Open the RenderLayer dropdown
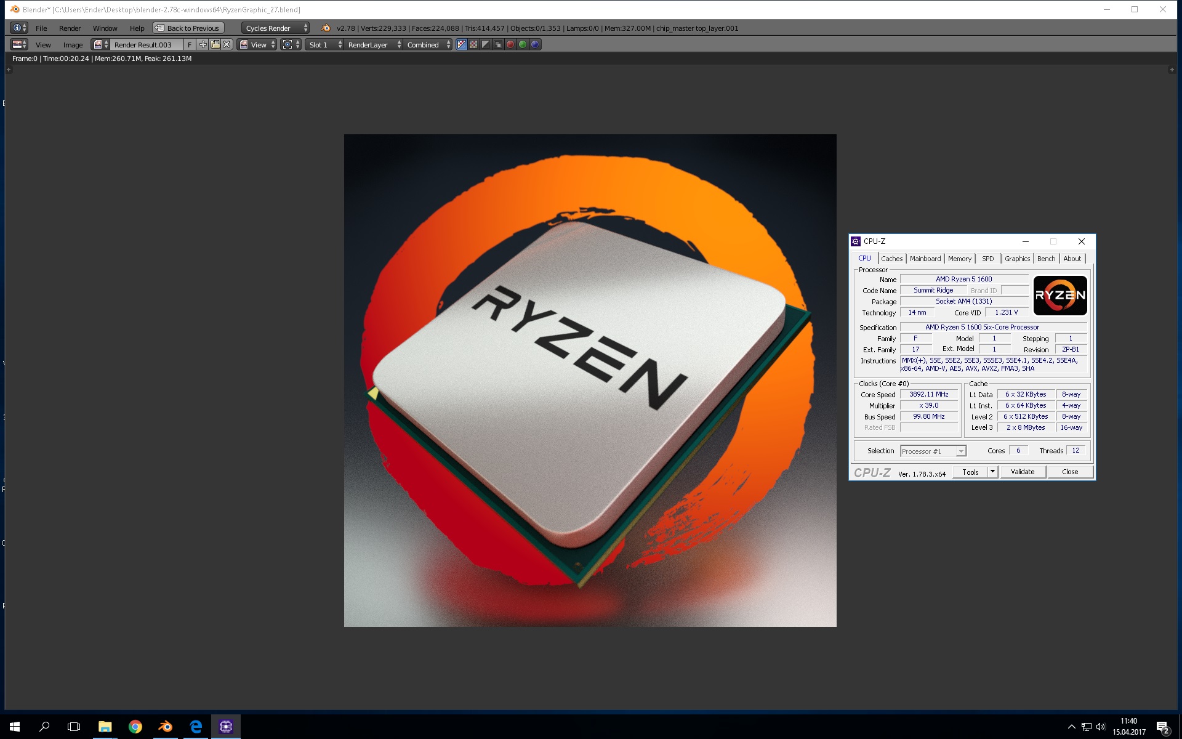Screen dimensions: 1182x739 click(x=374, y=44)
